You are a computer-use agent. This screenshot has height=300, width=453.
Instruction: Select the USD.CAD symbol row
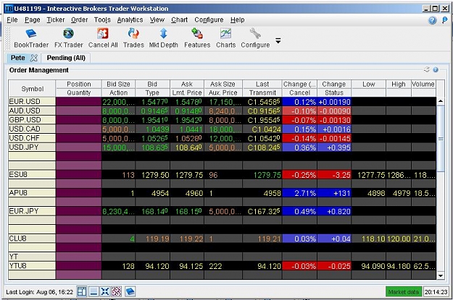(x=32, y=129)
